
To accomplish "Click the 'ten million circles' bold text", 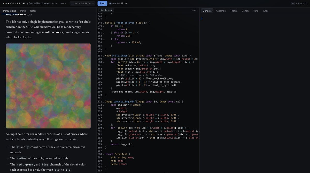I will [x=51, y=32].
